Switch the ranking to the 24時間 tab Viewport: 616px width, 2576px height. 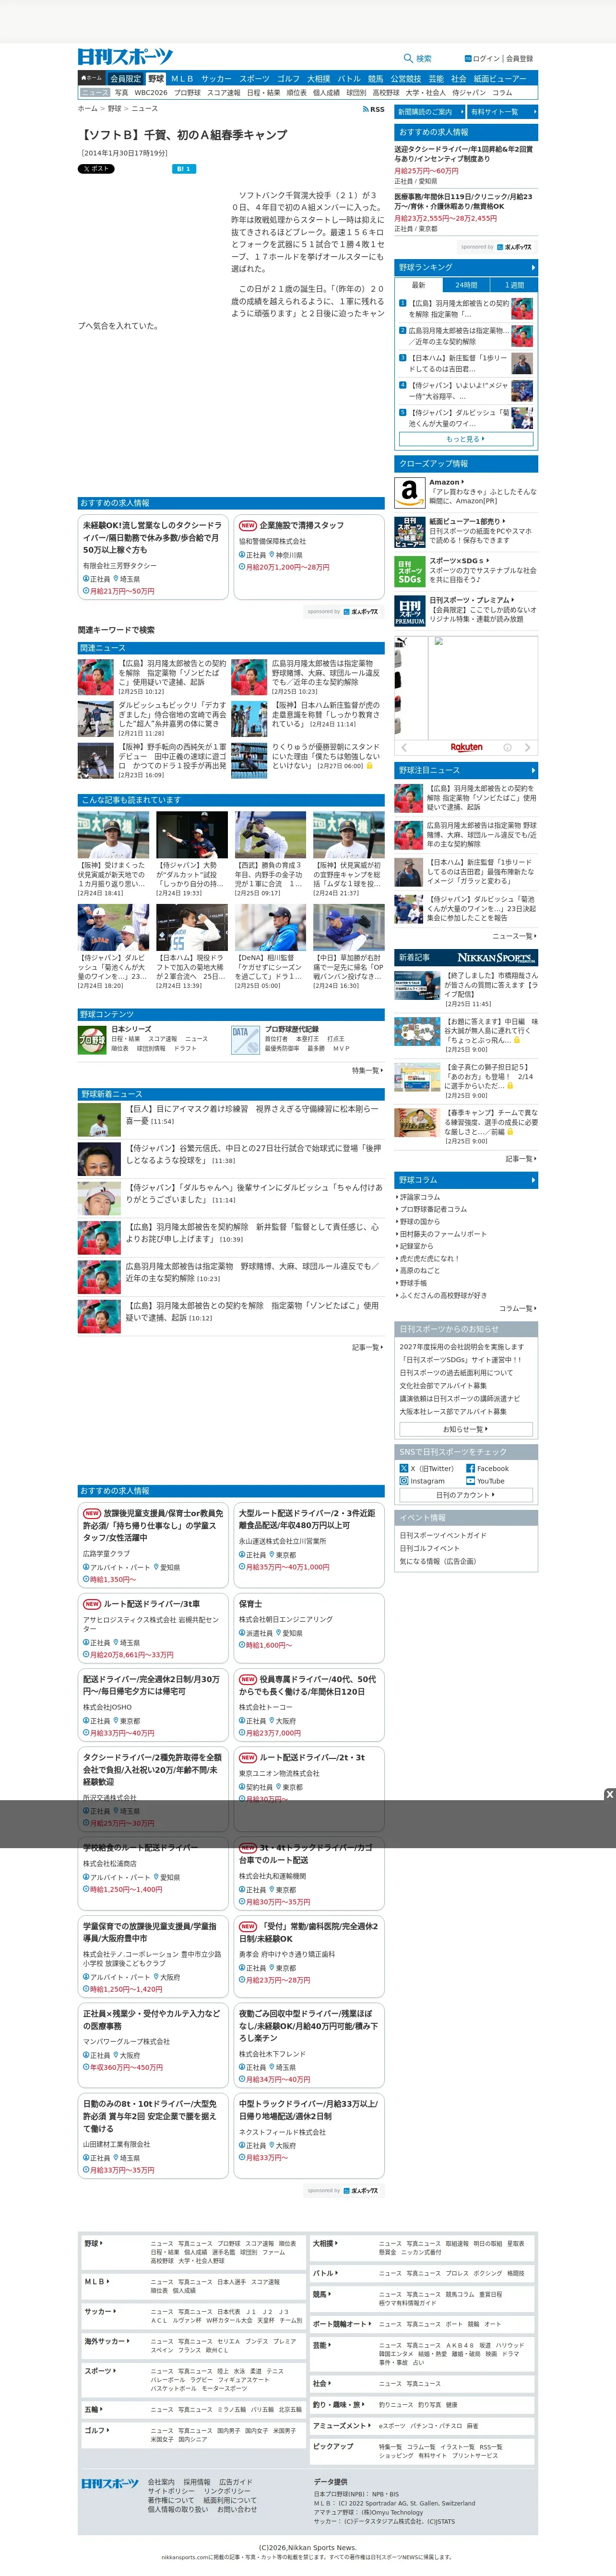pyautogui.click(x=466, y=285)
